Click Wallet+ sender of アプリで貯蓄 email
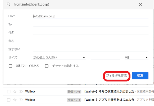The image size is (154, 106). pyautogui.click(x=30, y=100)
